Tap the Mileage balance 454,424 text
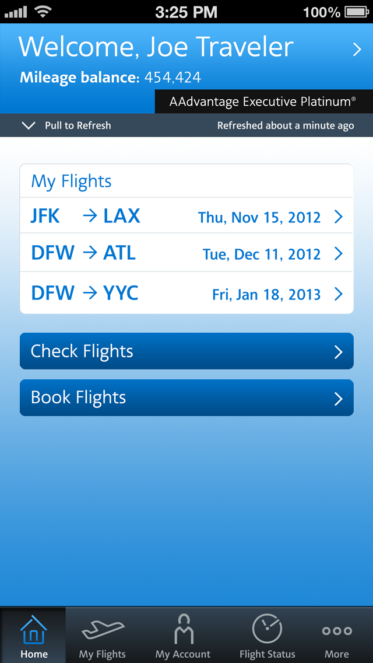This screenshot has width=373, height=663. 111,77
